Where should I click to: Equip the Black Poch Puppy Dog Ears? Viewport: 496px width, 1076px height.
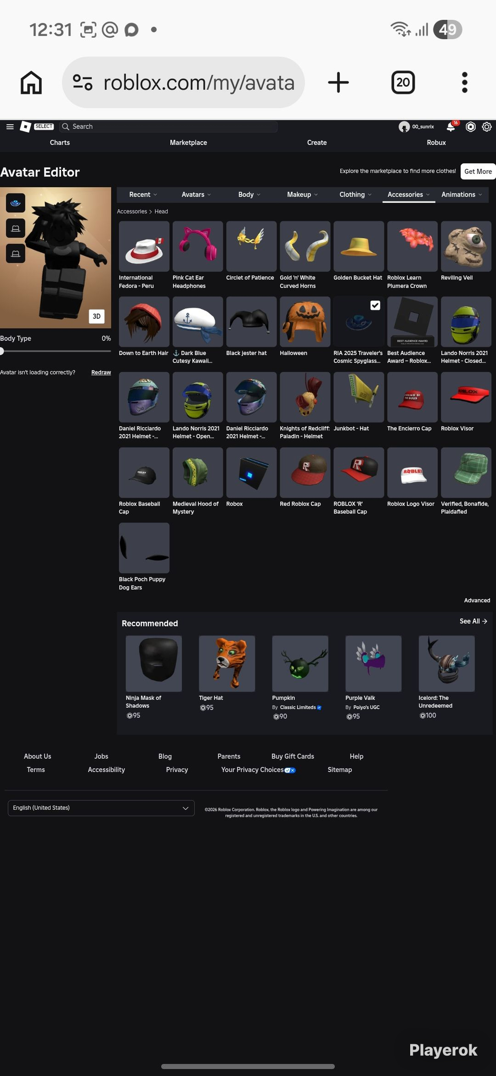144,548
